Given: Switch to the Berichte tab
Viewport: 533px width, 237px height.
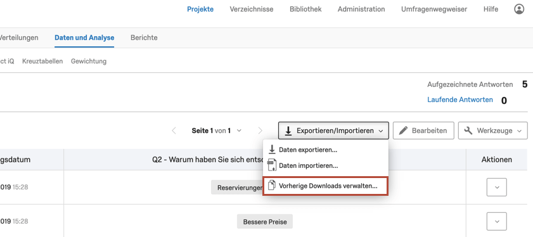Looking at the screenshot, I should (144, 38).
